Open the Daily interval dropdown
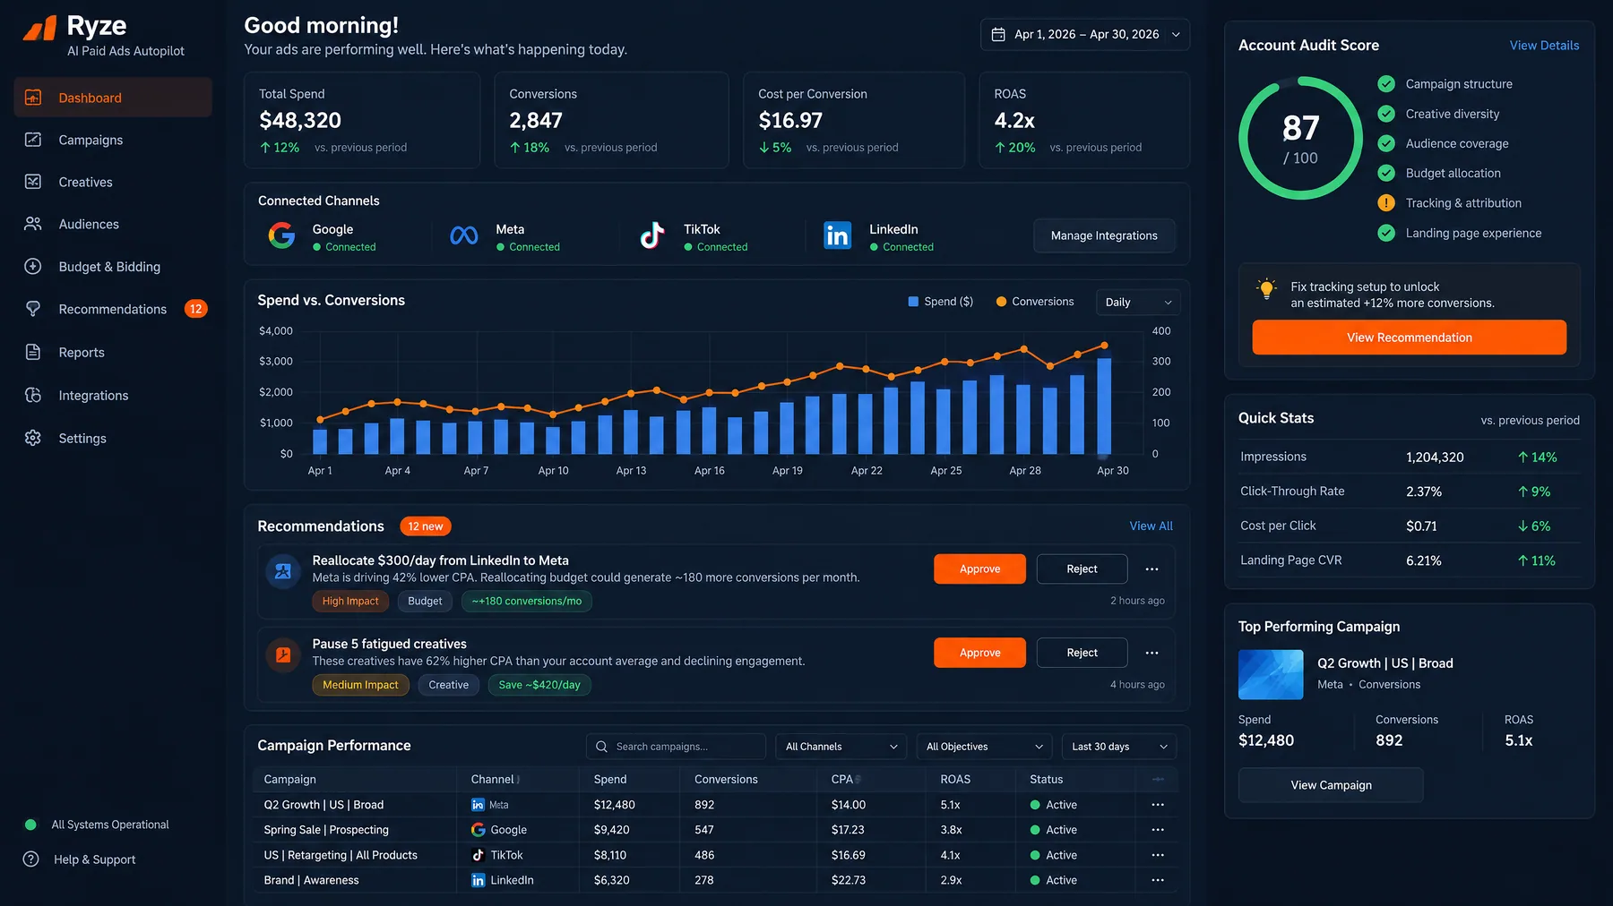The width and height of the screenshot is (1613, 906). click(1138, 303)
